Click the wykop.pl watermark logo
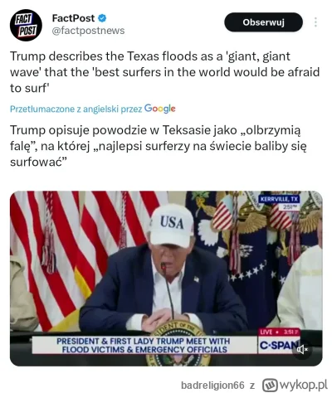The image size is (332, 393). pos(295,385)
